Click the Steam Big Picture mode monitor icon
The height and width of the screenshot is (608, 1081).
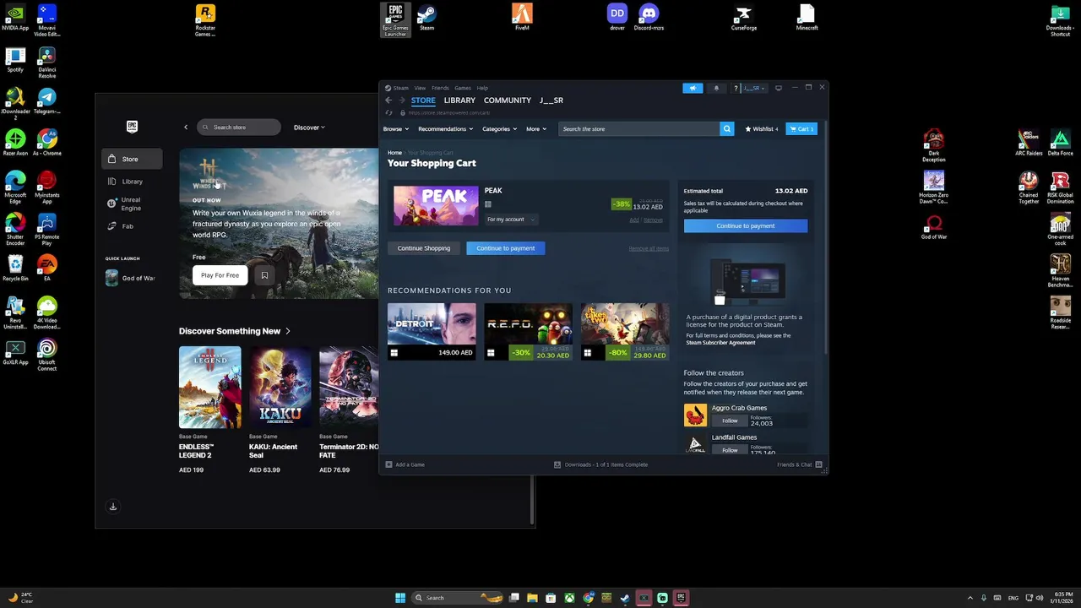(779, 88)
